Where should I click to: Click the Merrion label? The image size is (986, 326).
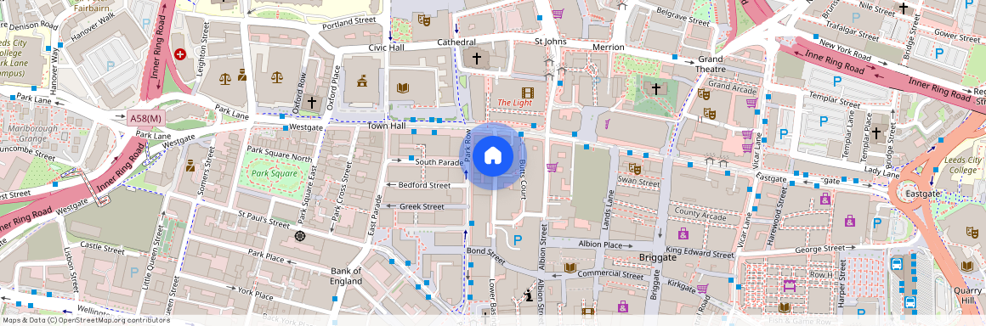(x=608, y=47)
